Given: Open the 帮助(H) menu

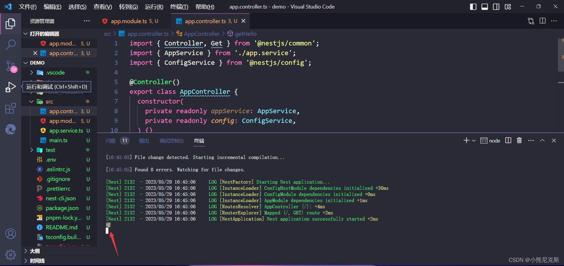Looking at the screenshot, I should (x=205, y=7).
